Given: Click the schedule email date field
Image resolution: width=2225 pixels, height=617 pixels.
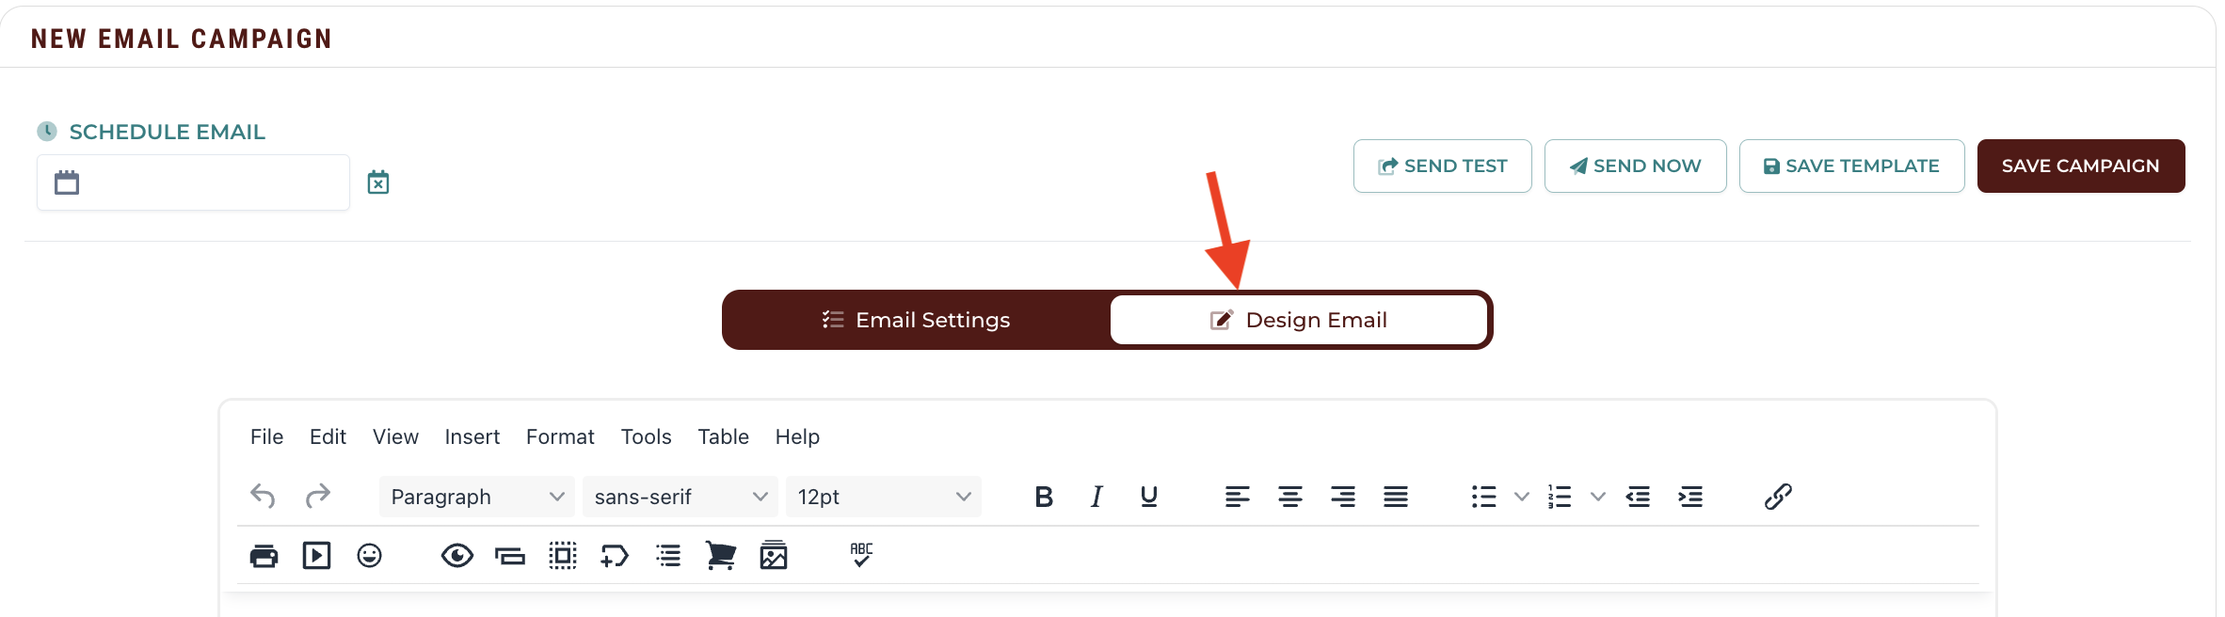Looking at the screenshot, I should click(194, 182).
